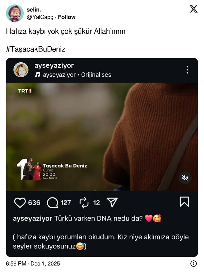Open the tweet info icon
The height and width of the screenshot is (274, 204).
(x=193, y=263)
